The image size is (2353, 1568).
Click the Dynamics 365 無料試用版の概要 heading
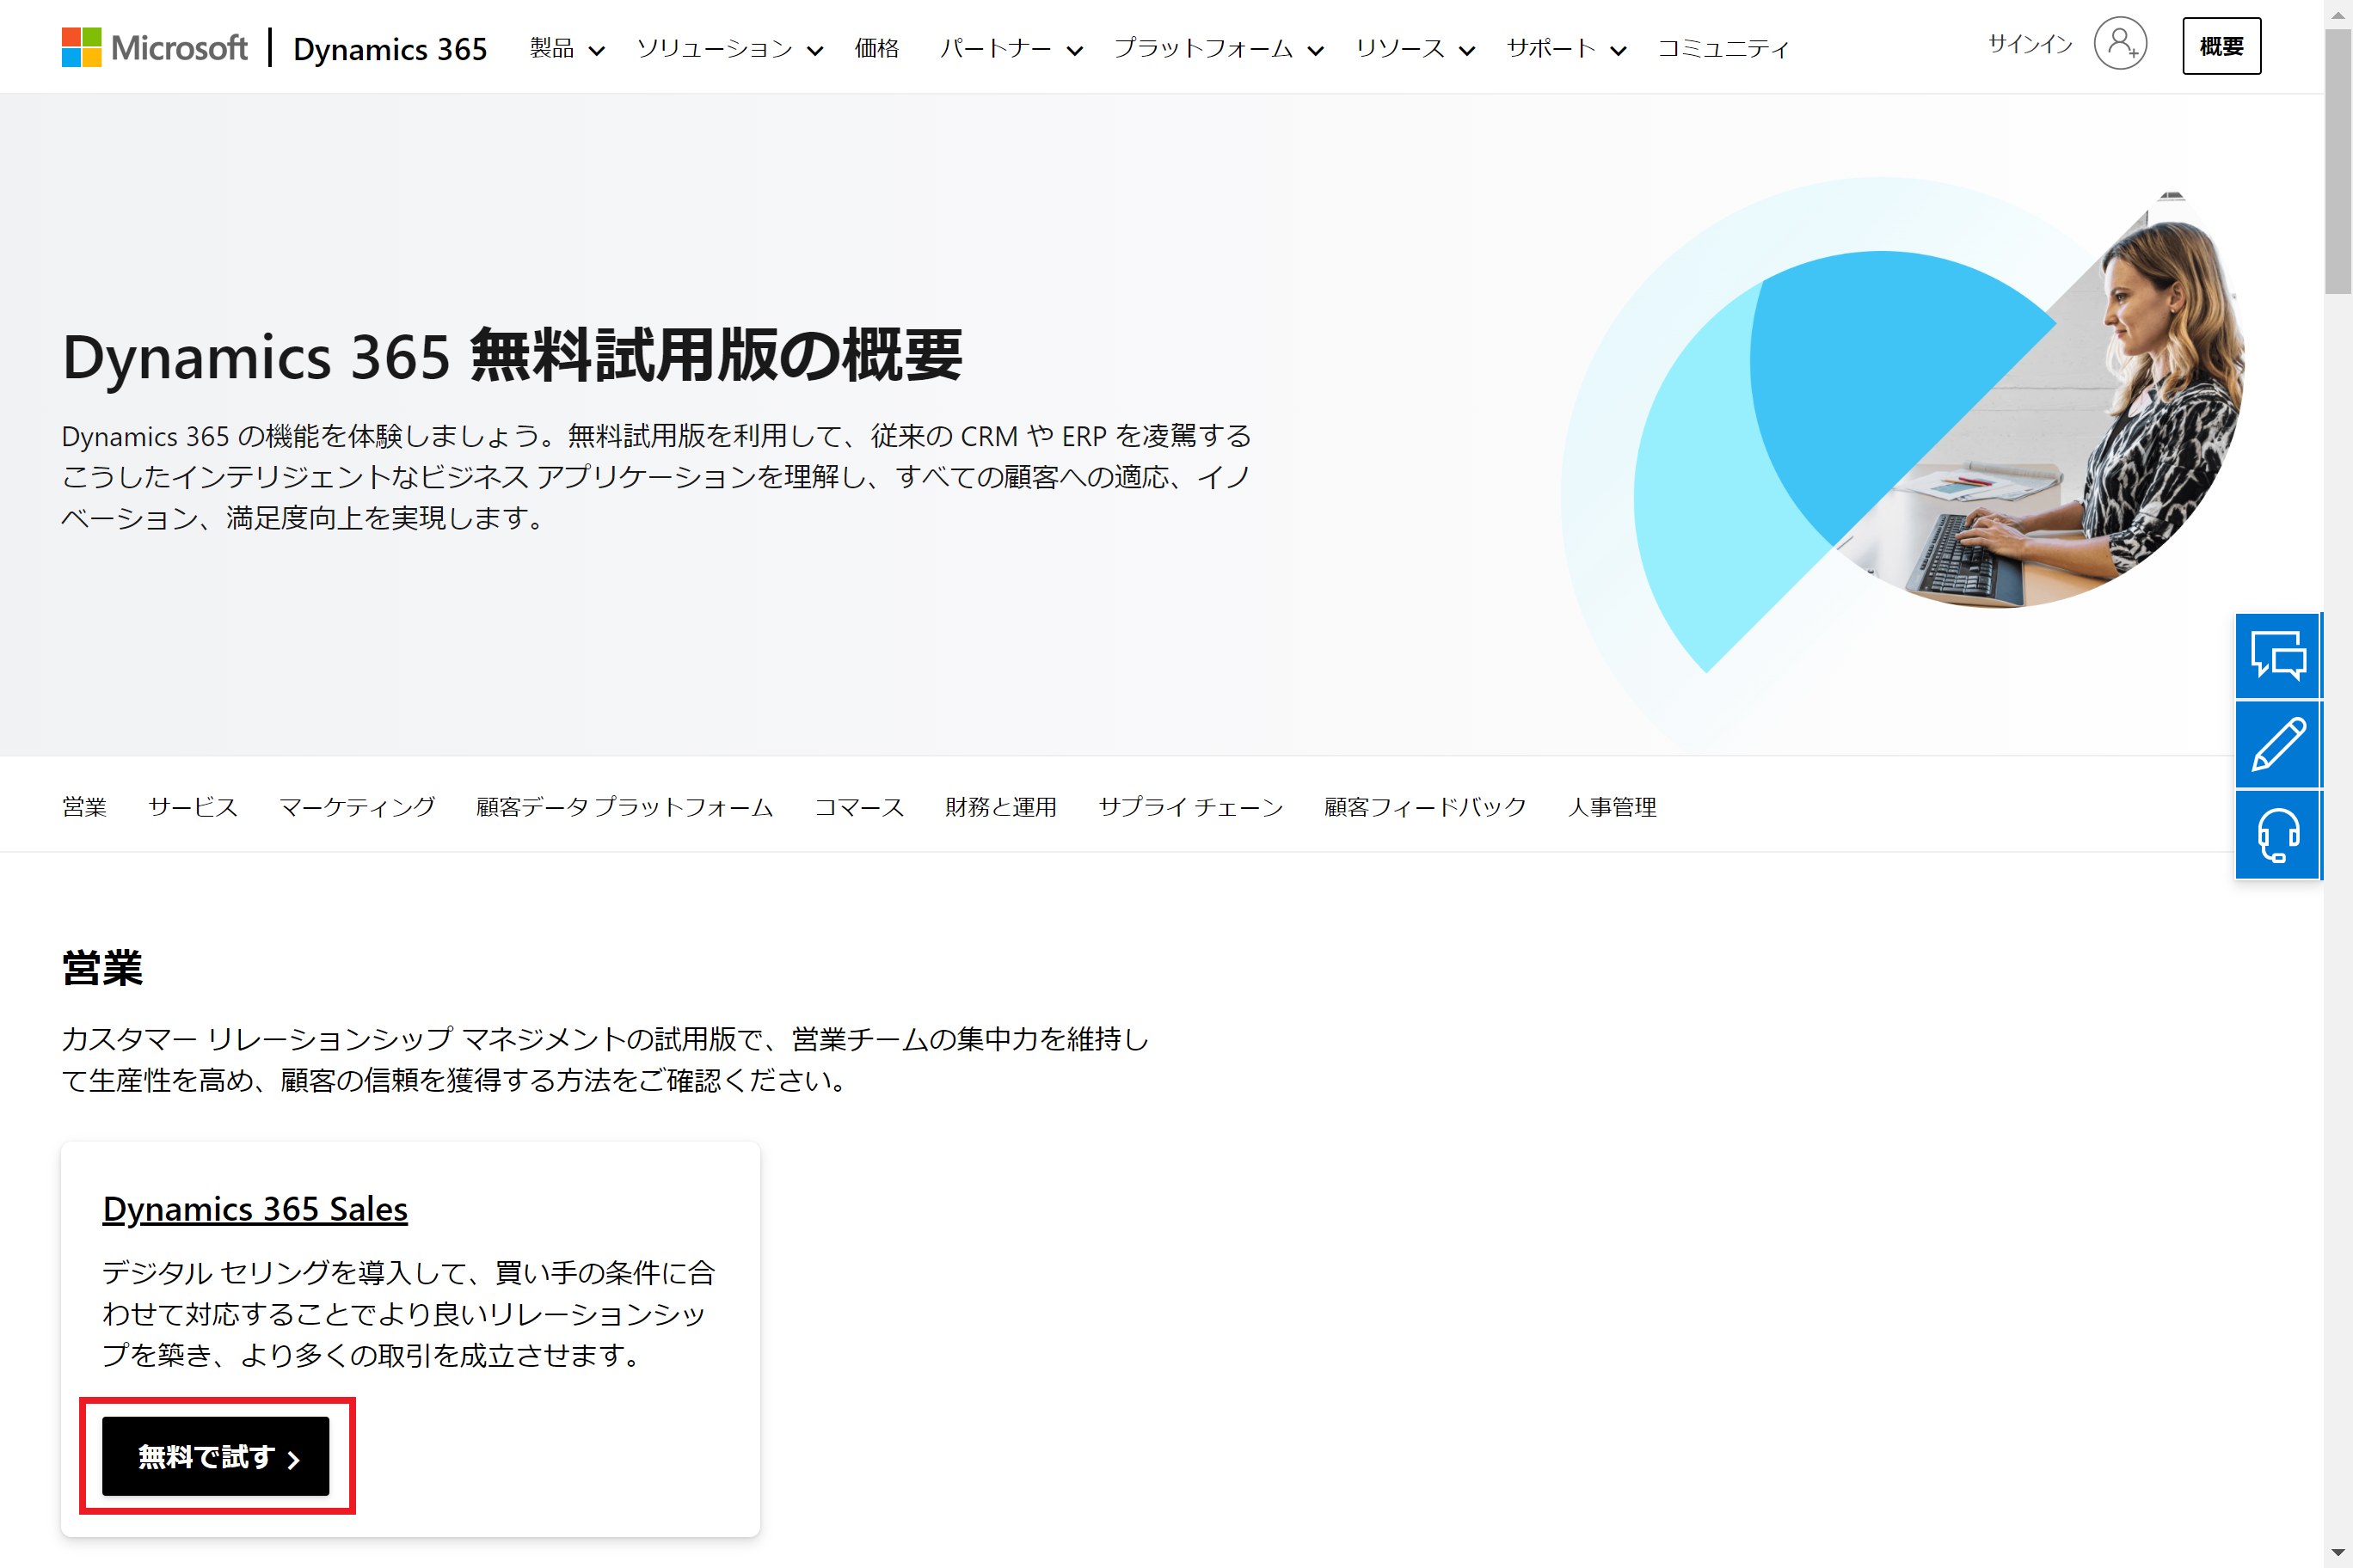pos(513,355)
